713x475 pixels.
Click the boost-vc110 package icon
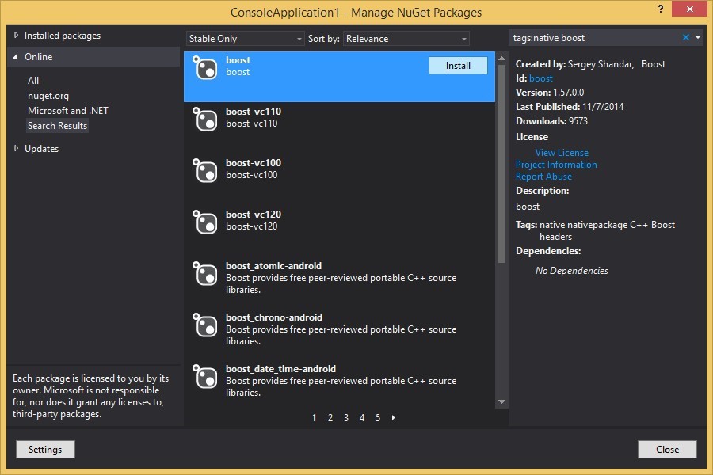(x=204, y=119)
